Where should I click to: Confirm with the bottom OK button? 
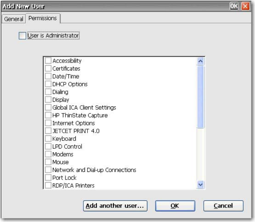coord(175,206)
